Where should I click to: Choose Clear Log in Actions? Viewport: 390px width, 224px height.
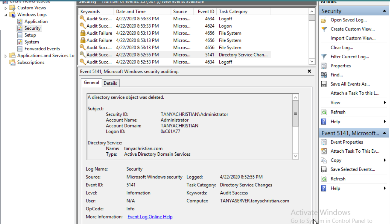tap(342, 48)
